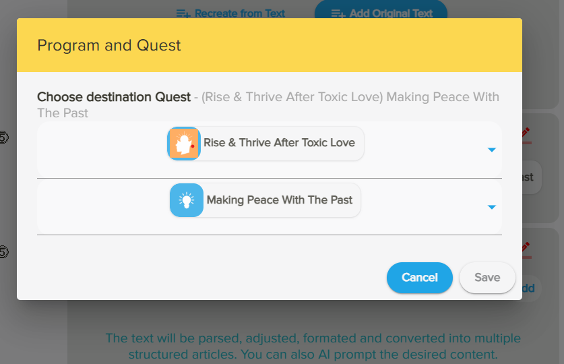Save the chosen destination quest
The image size is (564, 364).
487,278
